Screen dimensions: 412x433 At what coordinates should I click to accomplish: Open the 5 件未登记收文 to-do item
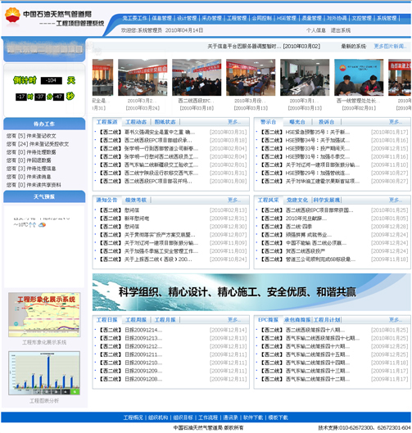pyautogui.click(x=31, y=136)
